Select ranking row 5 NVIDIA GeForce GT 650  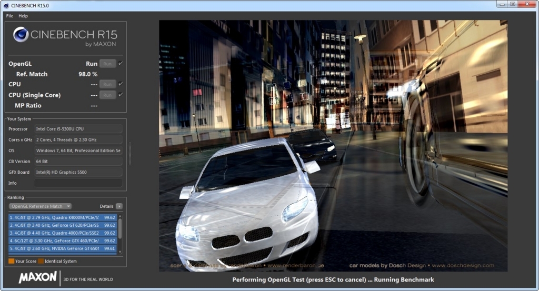(63, 248)
